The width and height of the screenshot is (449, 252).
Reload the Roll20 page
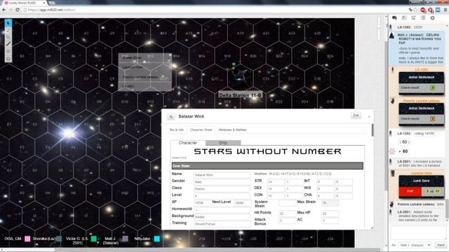(x=18, y=10)
